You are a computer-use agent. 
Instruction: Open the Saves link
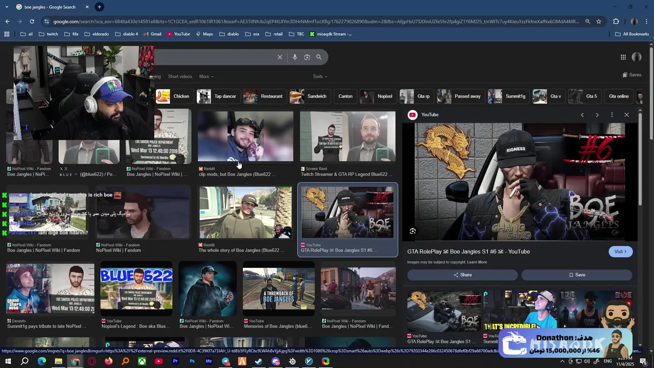(632, 75)
